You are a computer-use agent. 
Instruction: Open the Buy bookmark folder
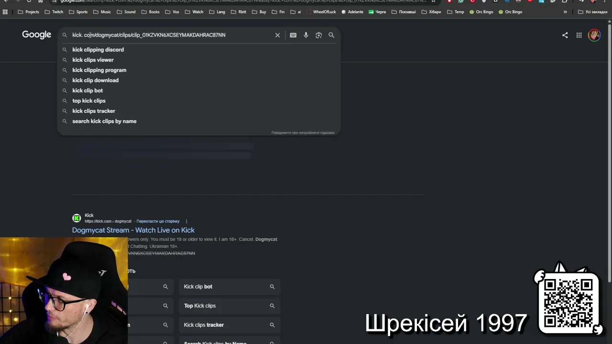259,12
